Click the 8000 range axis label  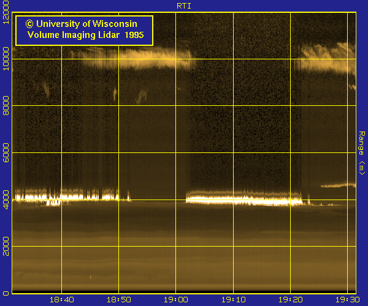coord(6,106)
